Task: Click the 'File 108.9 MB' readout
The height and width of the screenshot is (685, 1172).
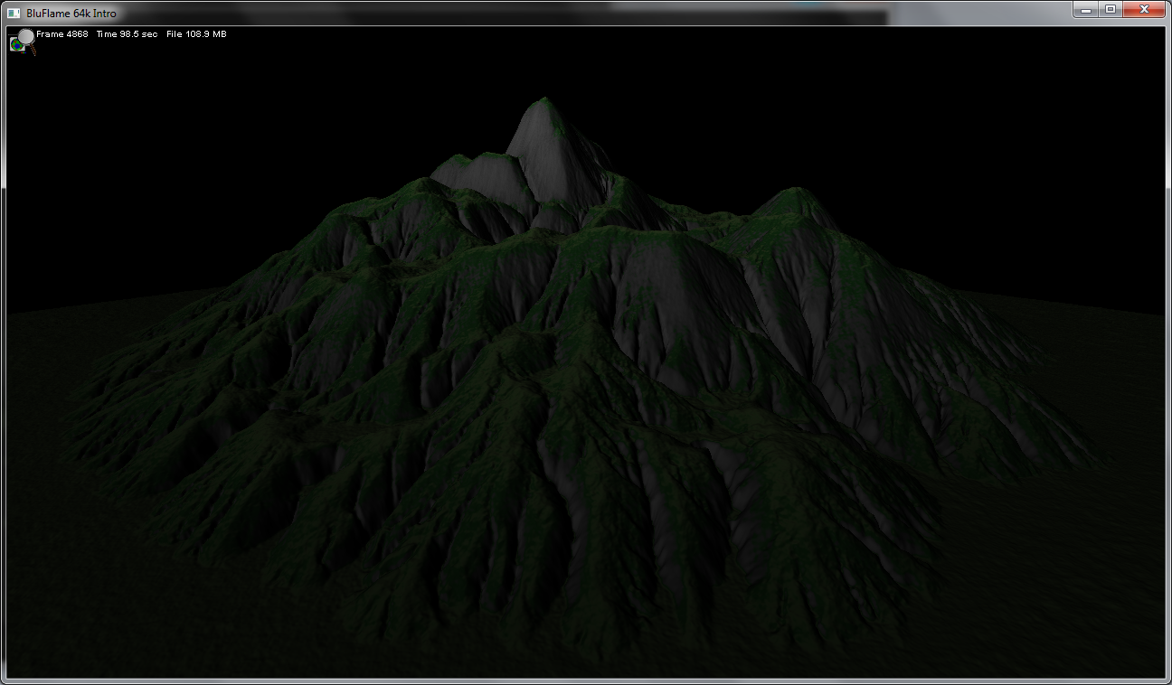Action: (196, 34)
